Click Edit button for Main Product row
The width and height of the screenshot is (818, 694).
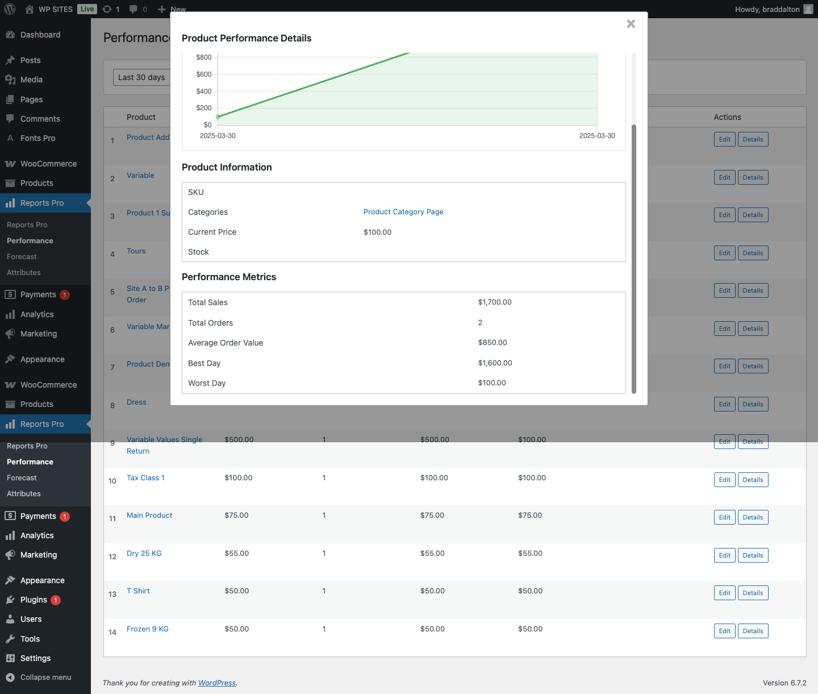point(724,517)
